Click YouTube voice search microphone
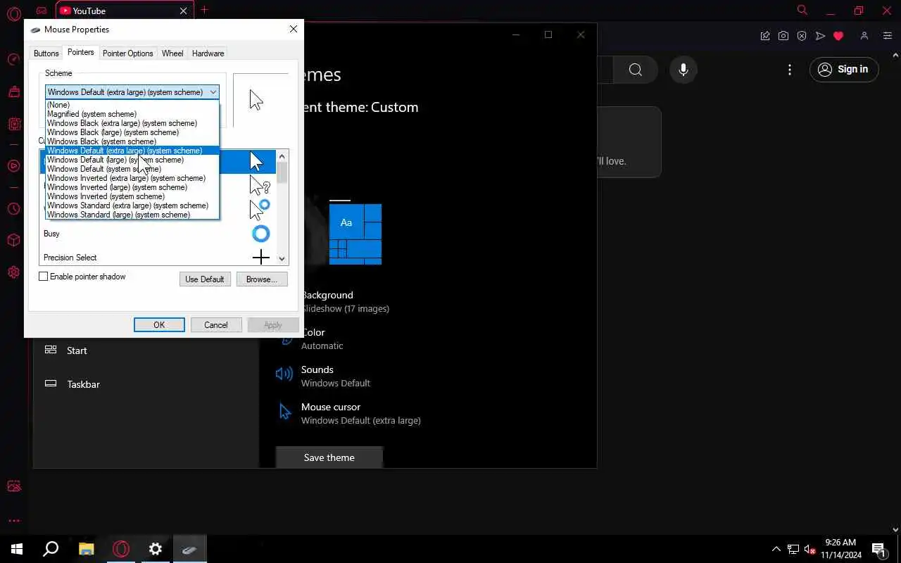The height and width of the screenshot is (563, 901). coord(683,70)
